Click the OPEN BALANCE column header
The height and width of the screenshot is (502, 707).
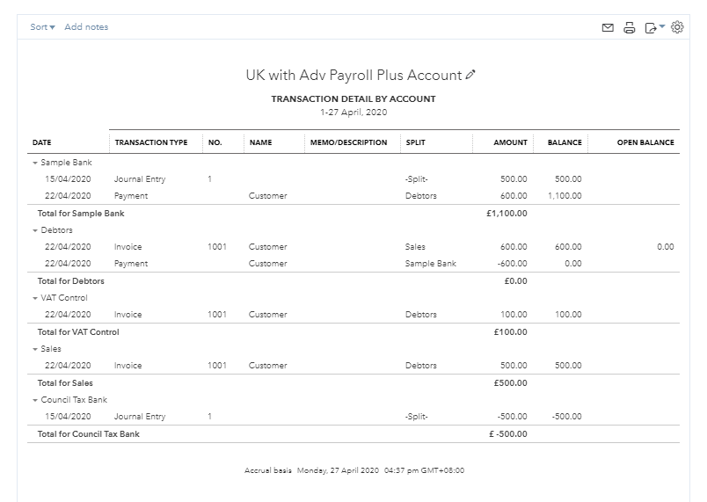pos(645,142)
